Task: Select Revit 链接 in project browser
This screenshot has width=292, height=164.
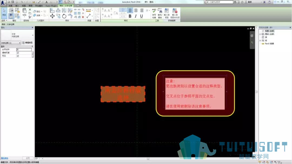Action: click(269, 44)
